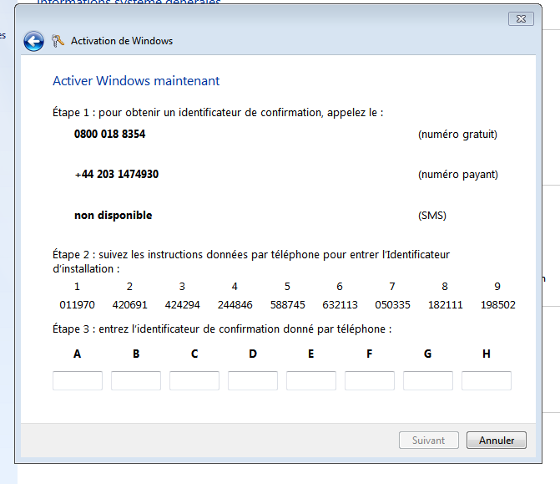Click the '(SMS)' label
This screenshot has width=560, height=484.
point(432,216)
